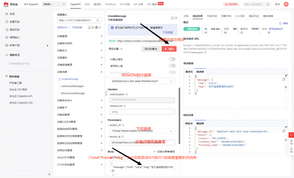Select ListDeviceMessages in the API list
The image size is (294, 178).
tap(72, 86)
